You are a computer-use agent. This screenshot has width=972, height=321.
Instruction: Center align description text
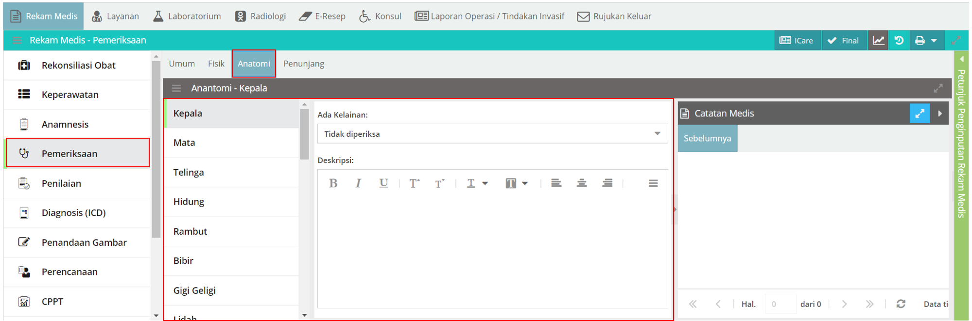582,183
